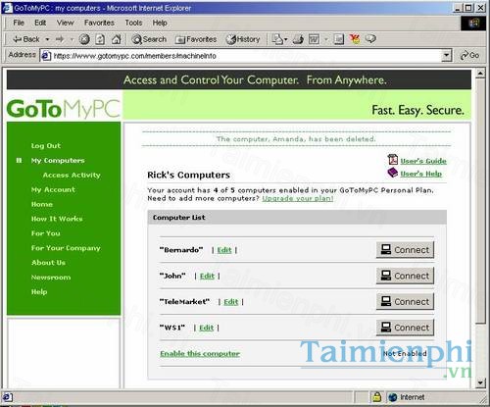Open Newsroom sidebar link
Image resolution: width=490 pixels, height=407 pixels.
click(51, 278)
